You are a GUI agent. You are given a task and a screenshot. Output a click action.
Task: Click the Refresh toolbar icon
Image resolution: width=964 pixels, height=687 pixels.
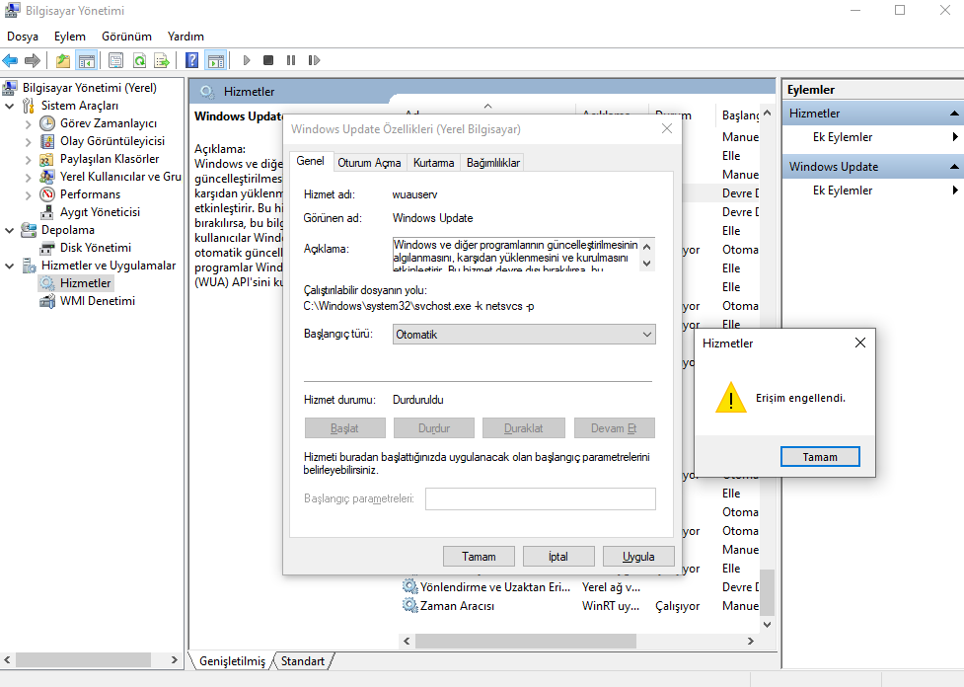click(x=139, y=60)
